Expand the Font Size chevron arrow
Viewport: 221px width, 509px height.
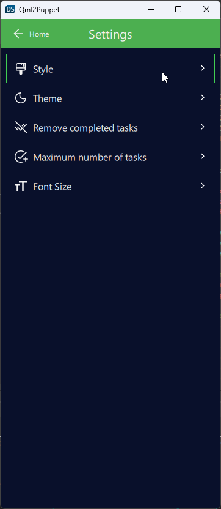click(203, 186)
